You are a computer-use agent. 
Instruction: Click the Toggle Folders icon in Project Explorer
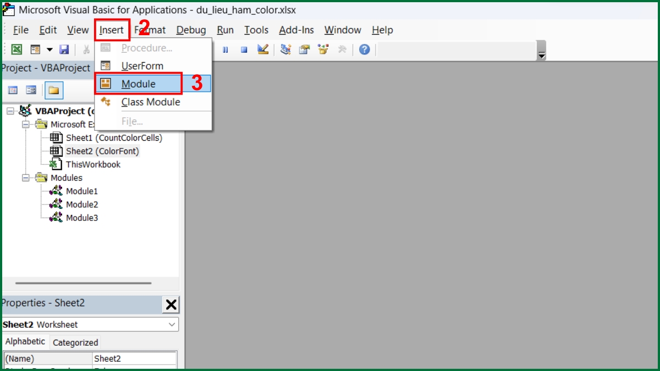(x=53, y=90)
